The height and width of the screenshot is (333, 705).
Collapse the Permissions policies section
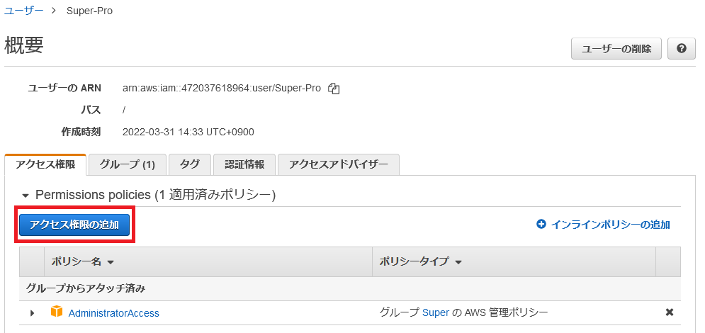pyautogui.click(x=26, y=195)
